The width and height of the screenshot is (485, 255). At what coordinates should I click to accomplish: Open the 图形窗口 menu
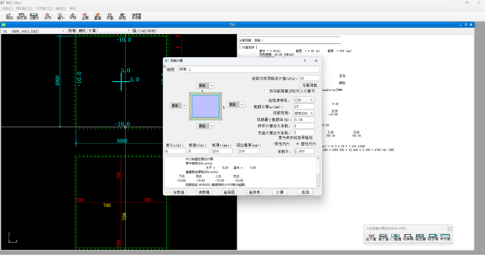tap(24, 8)
